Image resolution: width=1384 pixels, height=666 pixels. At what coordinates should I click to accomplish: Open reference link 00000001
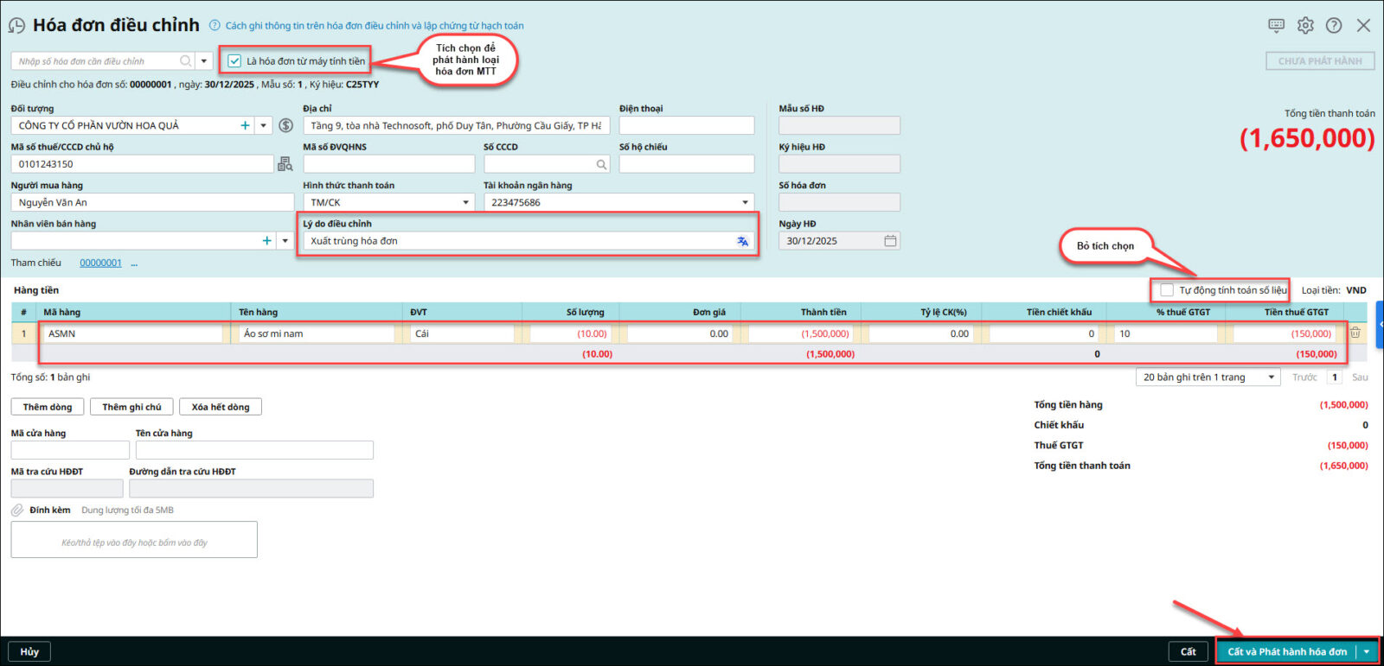(100, 263)
